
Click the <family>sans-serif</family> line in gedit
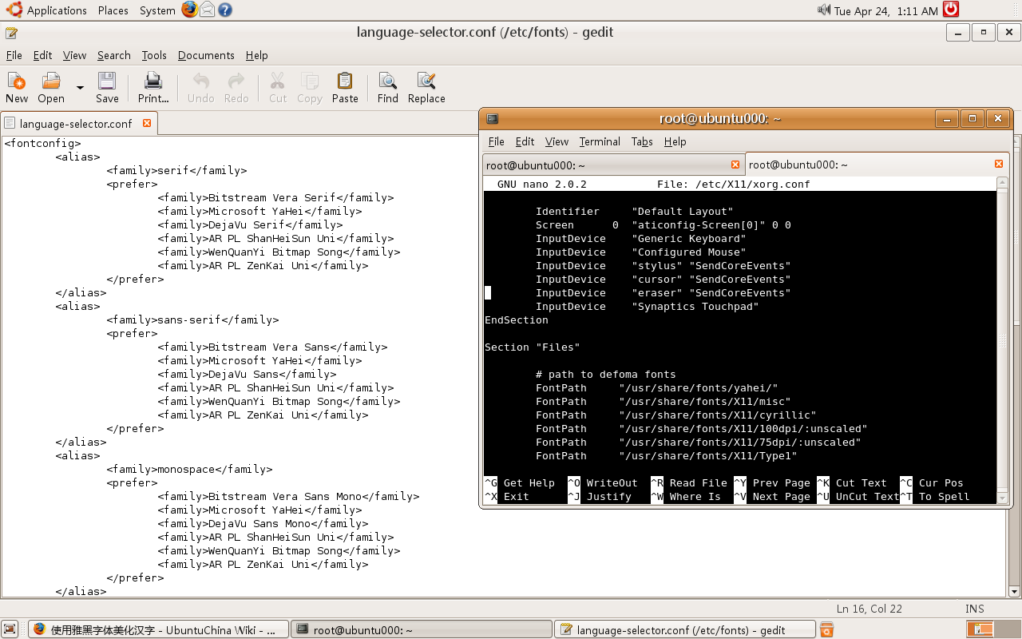(192, 319)
